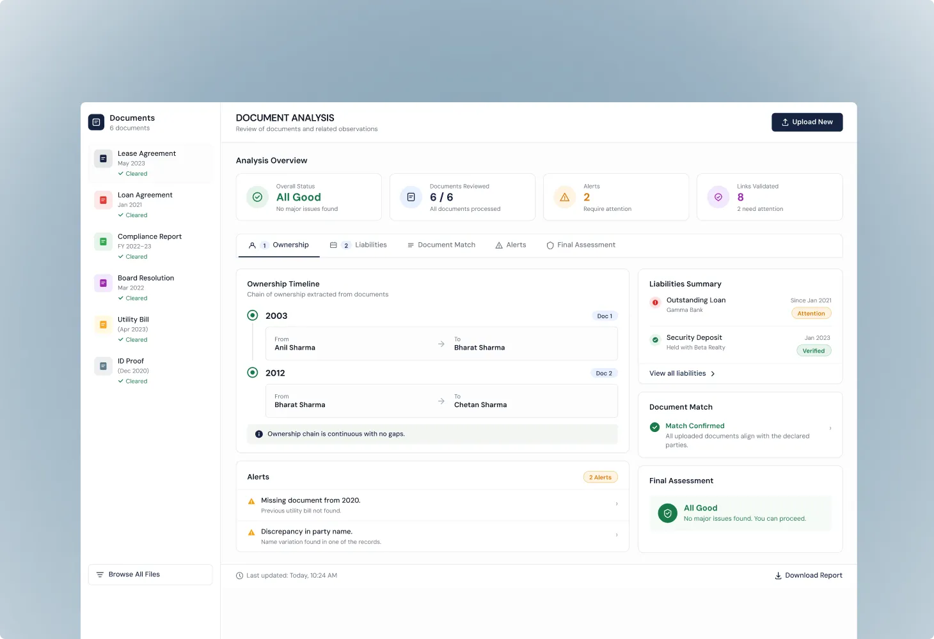Click the 2 Alerts badge
This screenshot has width=934, height=639.
(600, 477)
